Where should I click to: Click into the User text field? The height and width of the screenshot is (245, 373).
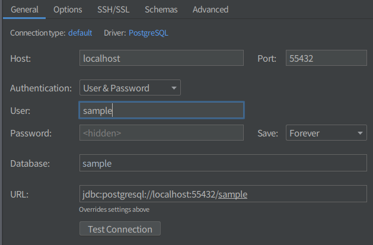pos(161,110)
